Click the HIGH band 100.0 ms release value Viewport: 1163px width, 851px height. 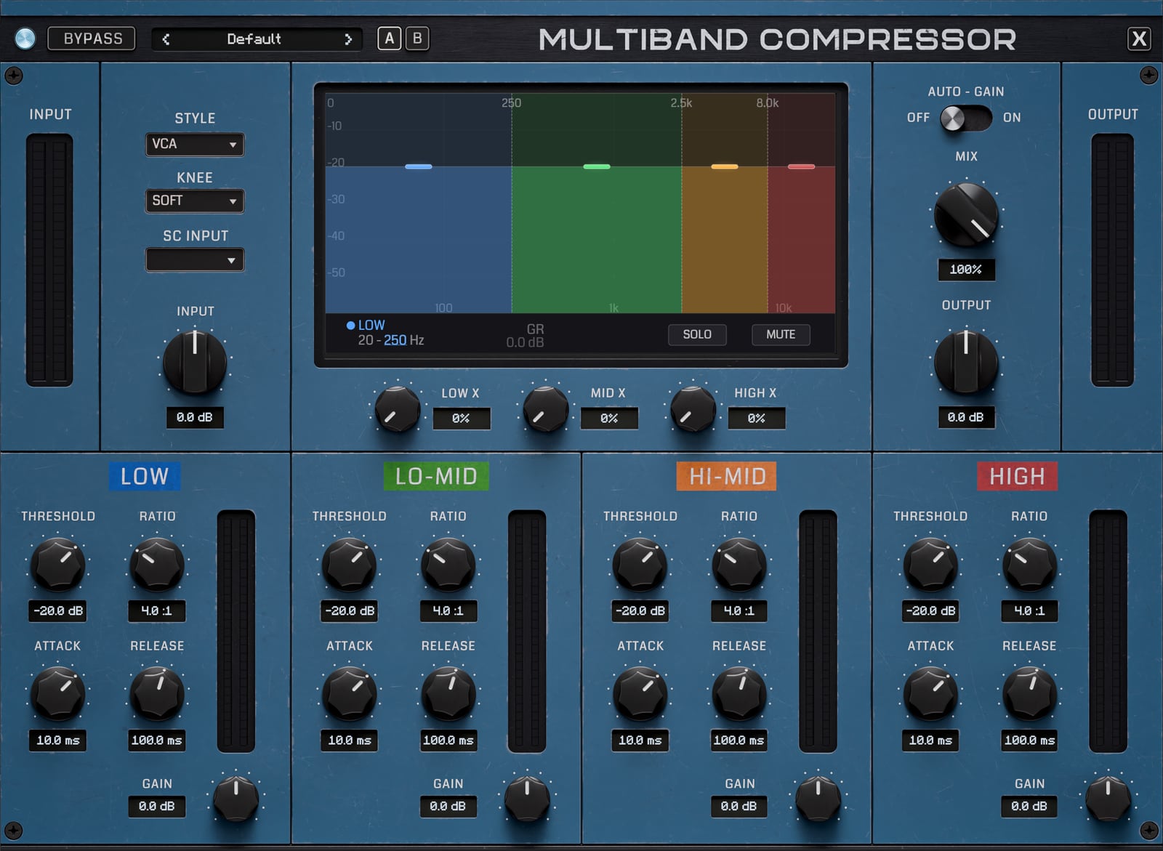click(1030, 741)
